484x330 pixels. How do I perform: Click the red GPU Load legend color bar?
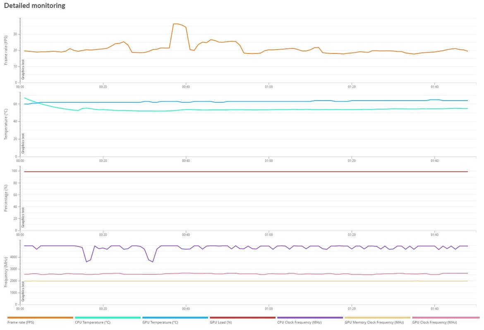click(242, 317)
